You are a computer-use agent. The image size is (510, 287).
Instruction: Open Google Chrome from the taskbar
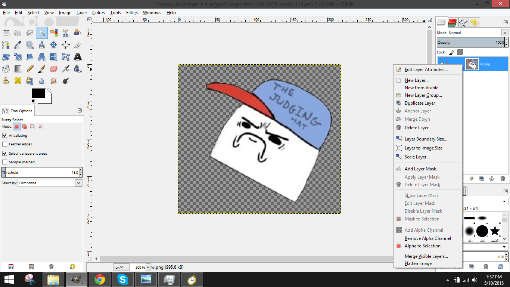tap(100, 280)
